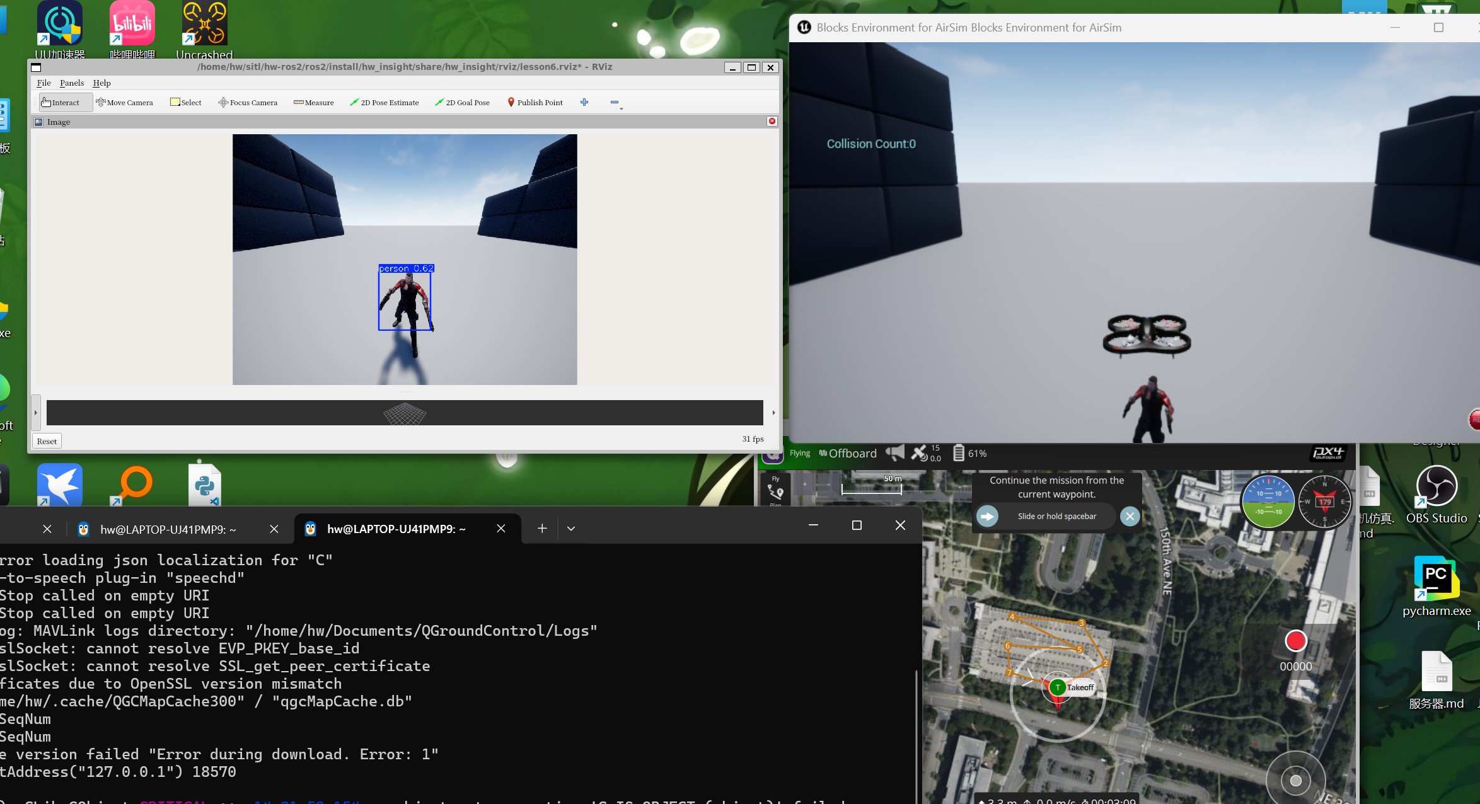Click the Flying status indicator in QGroundControl

tap(800, 453)
